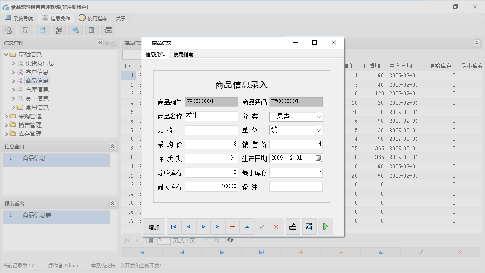Viewport: 485px width, 273px height.
Task: Open the employee/person icon on the toolbar
Action: [x=58, y=30]
